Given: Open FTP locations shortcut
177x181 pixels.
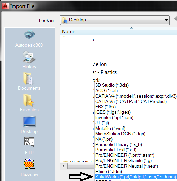Looking at the screenshot, I should point(29,146).
